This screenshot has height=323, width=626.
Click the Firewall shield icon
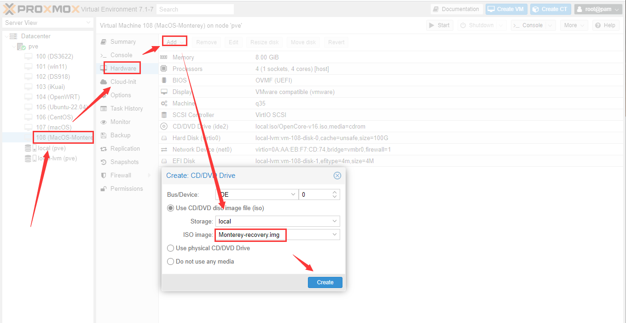pyautogui.click(x=104, y=176)
